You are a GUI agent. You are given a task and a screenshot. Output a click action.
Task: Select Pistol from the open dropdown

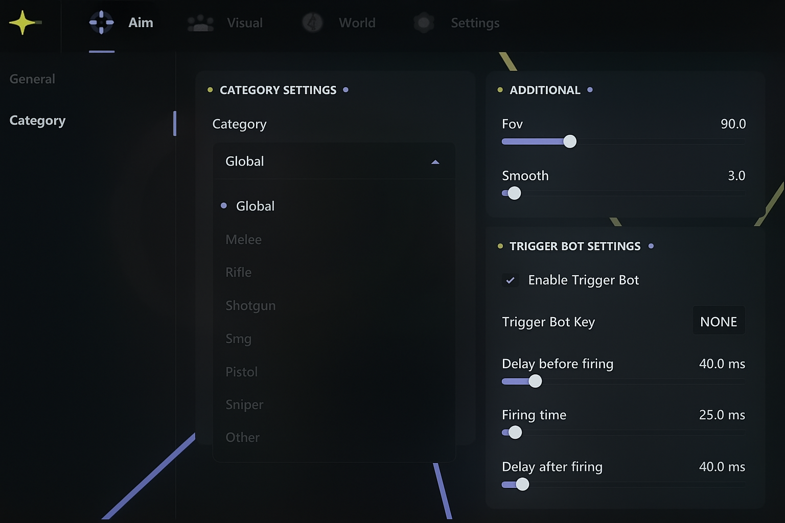pos(241,372)
